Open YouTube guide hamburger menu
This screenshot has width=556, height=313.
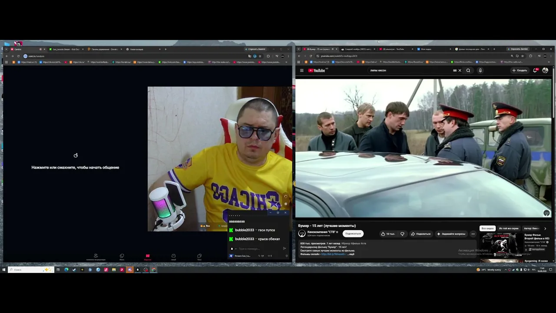coord(301,70)
